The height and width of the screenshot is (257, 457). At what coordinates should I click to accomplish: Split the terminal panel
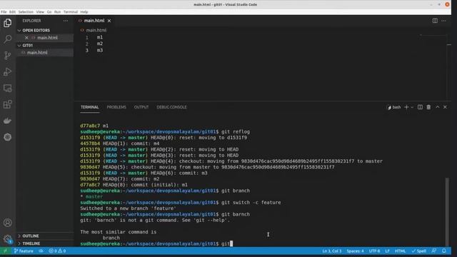pos(420,107)
